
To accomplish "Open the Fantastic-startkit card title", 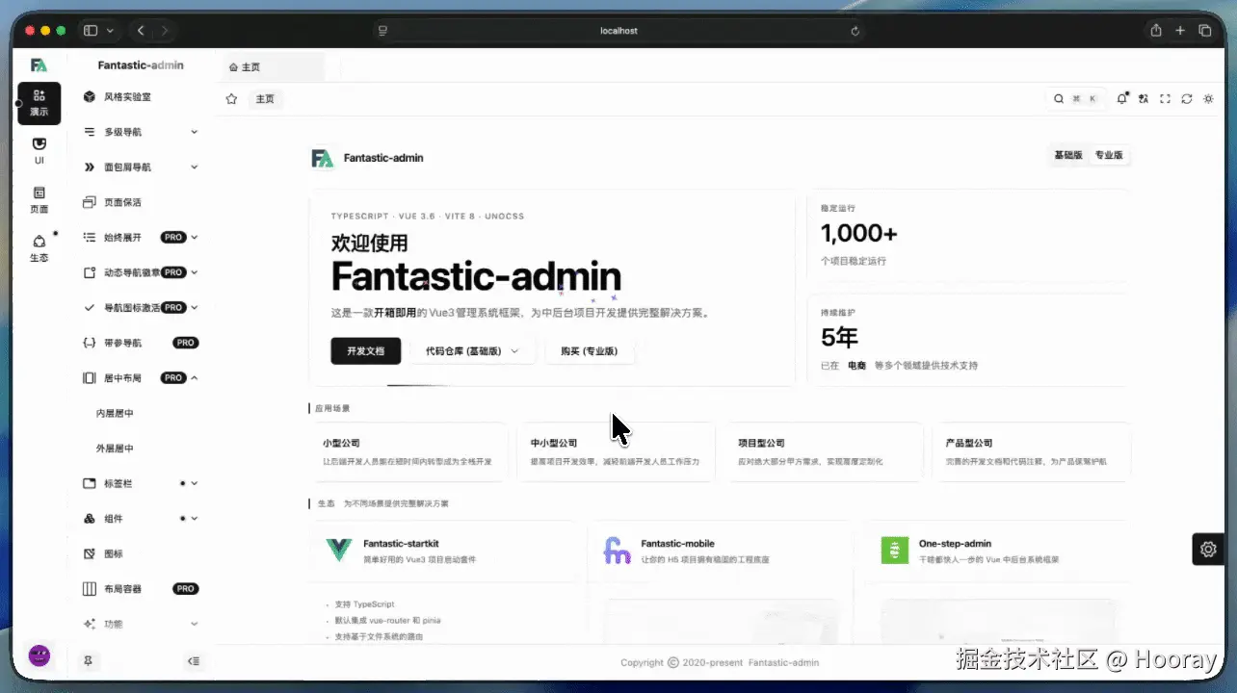I will 401,544.
